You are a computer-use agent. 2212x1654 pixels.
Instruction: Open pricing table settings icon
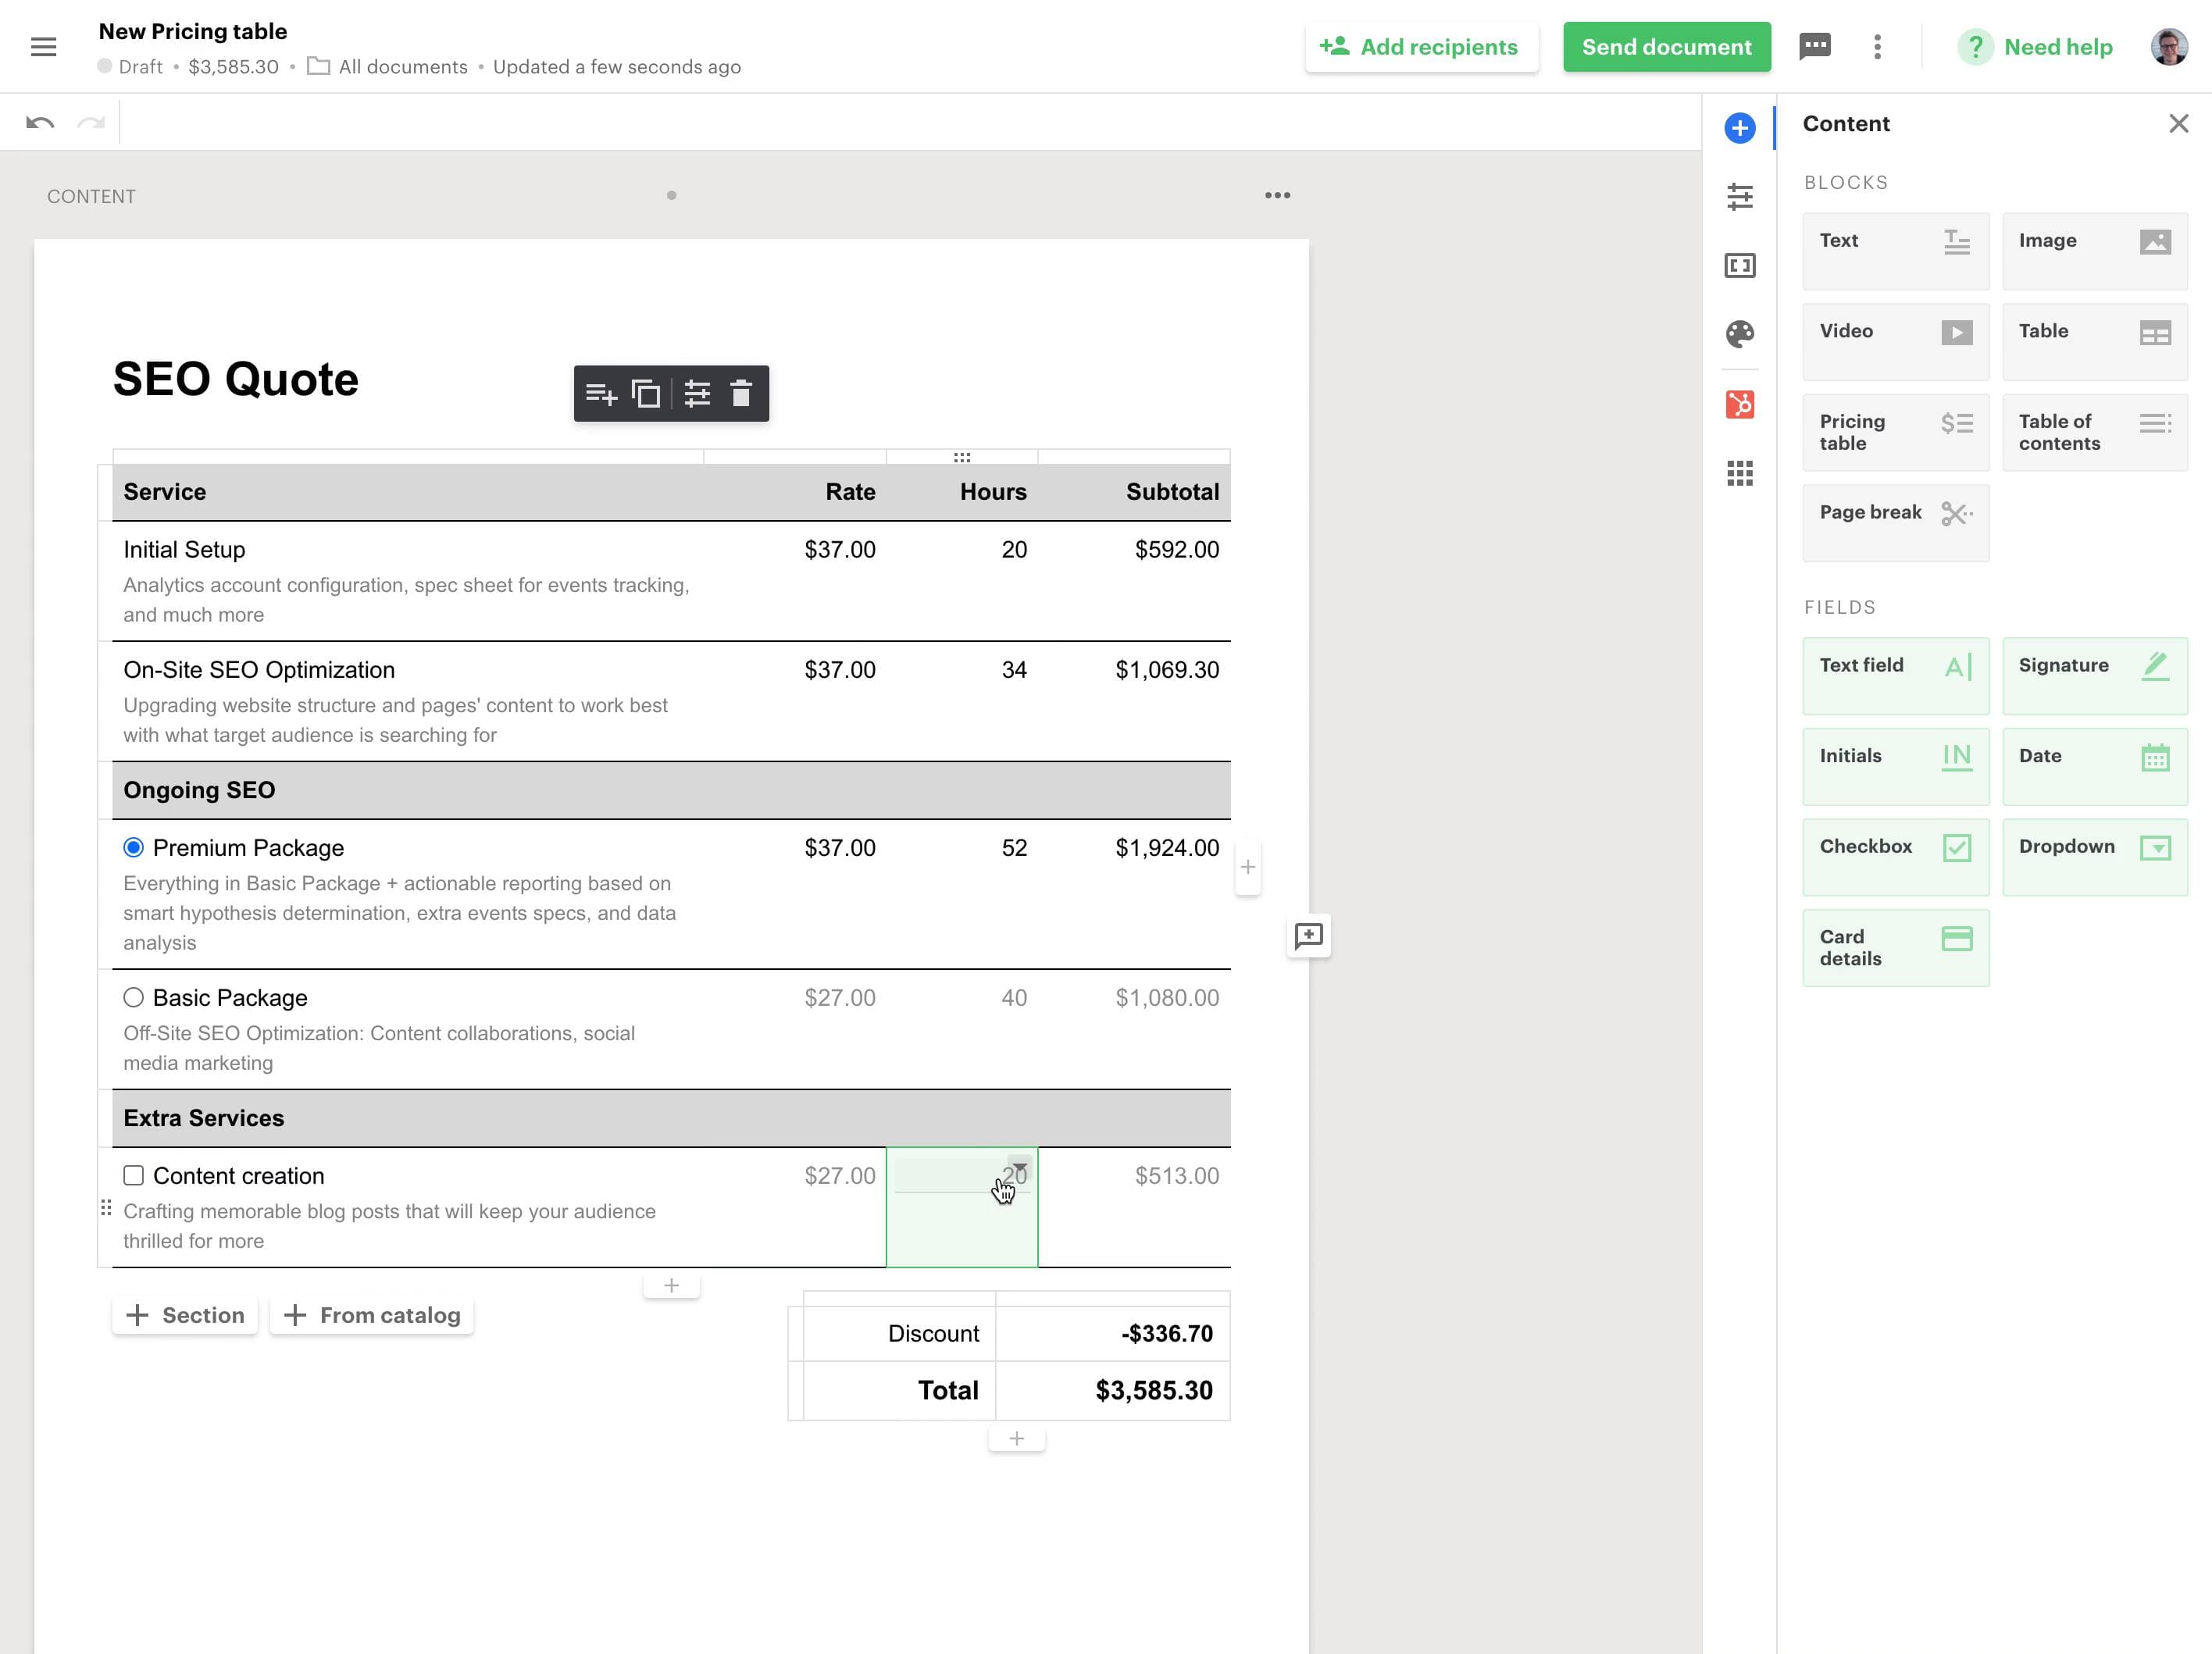[697, 394]
